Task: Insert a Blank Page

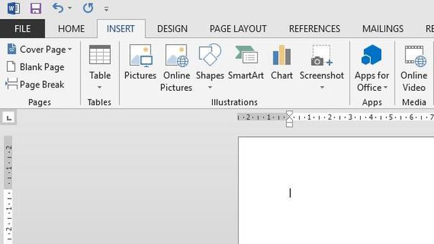Action: point(35,67)
